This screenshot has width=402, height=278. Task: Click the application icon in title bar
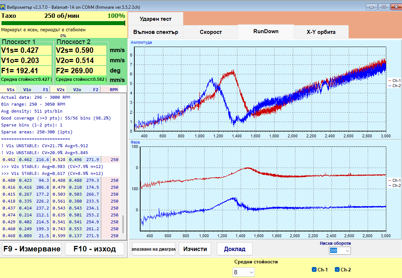[3, 7]
